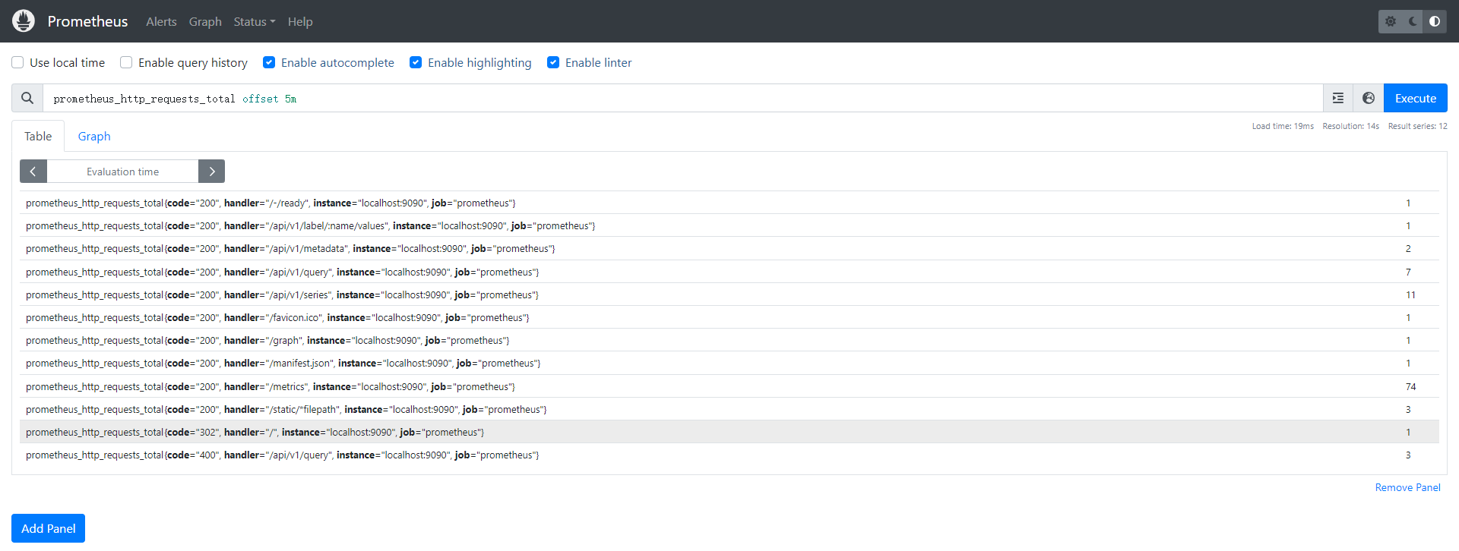The height and width of the screenshot is (551, 1459).
Task: Select the code 302 handler row
Action: [x=729, y=432]
